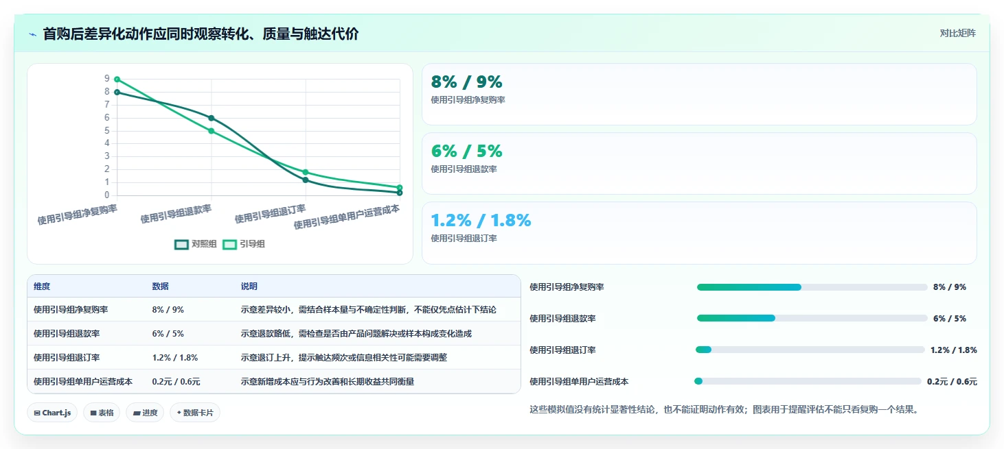1004x449 pixels.
Task: Select the Chart.js tag chip
Action: pos(52,413)
